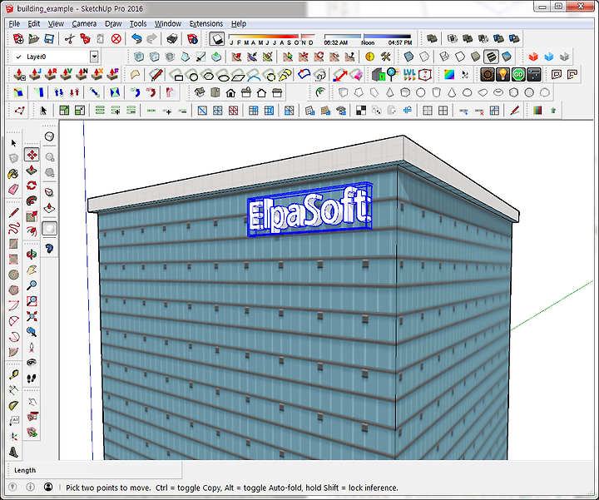The height and width of the screenshot is (500, 599).
Task: Click the sphere shape icon
Action: (x=421, y=92)
